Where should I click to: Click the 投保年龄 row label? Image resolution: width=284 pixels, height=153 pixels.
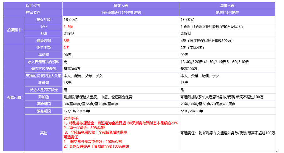pyautogui.click(x=43, y=20)
